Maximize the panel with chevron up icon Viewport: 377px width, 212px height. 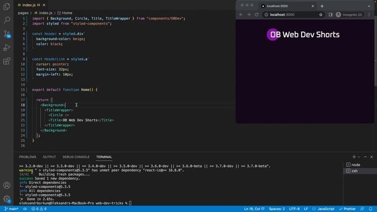pyautogui.click(x=365, y=157)
